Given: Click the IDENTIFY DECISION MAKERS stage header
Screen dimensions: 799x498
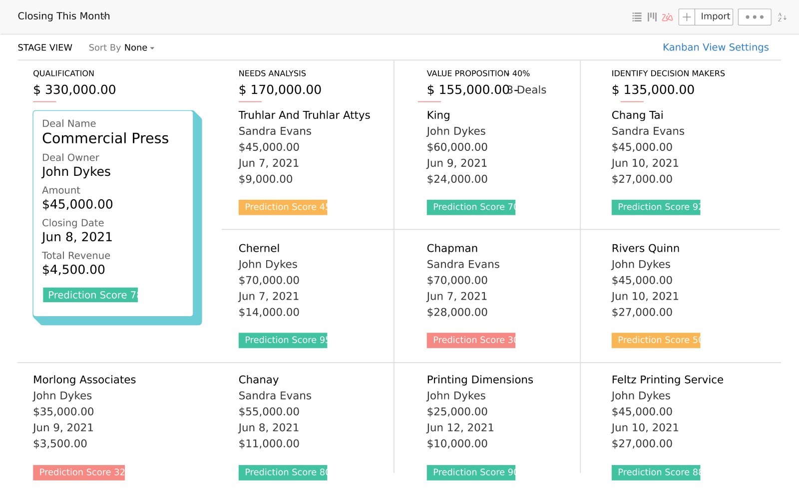Looking at the screenshot, I should click(x=668, y=73).
